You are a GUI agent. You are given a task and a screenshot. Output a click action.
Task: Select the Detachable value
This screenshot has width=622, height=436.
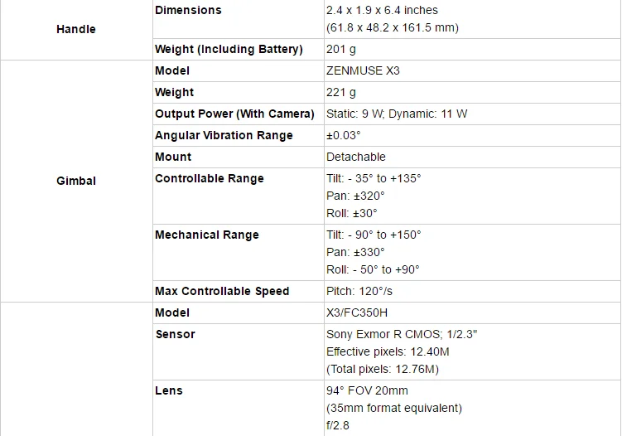coord(356,157)
